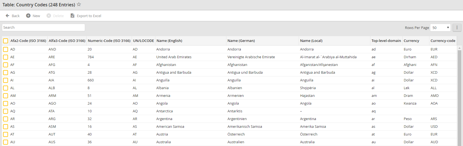Click the Export to Excel icon

(x=72, y=16)
